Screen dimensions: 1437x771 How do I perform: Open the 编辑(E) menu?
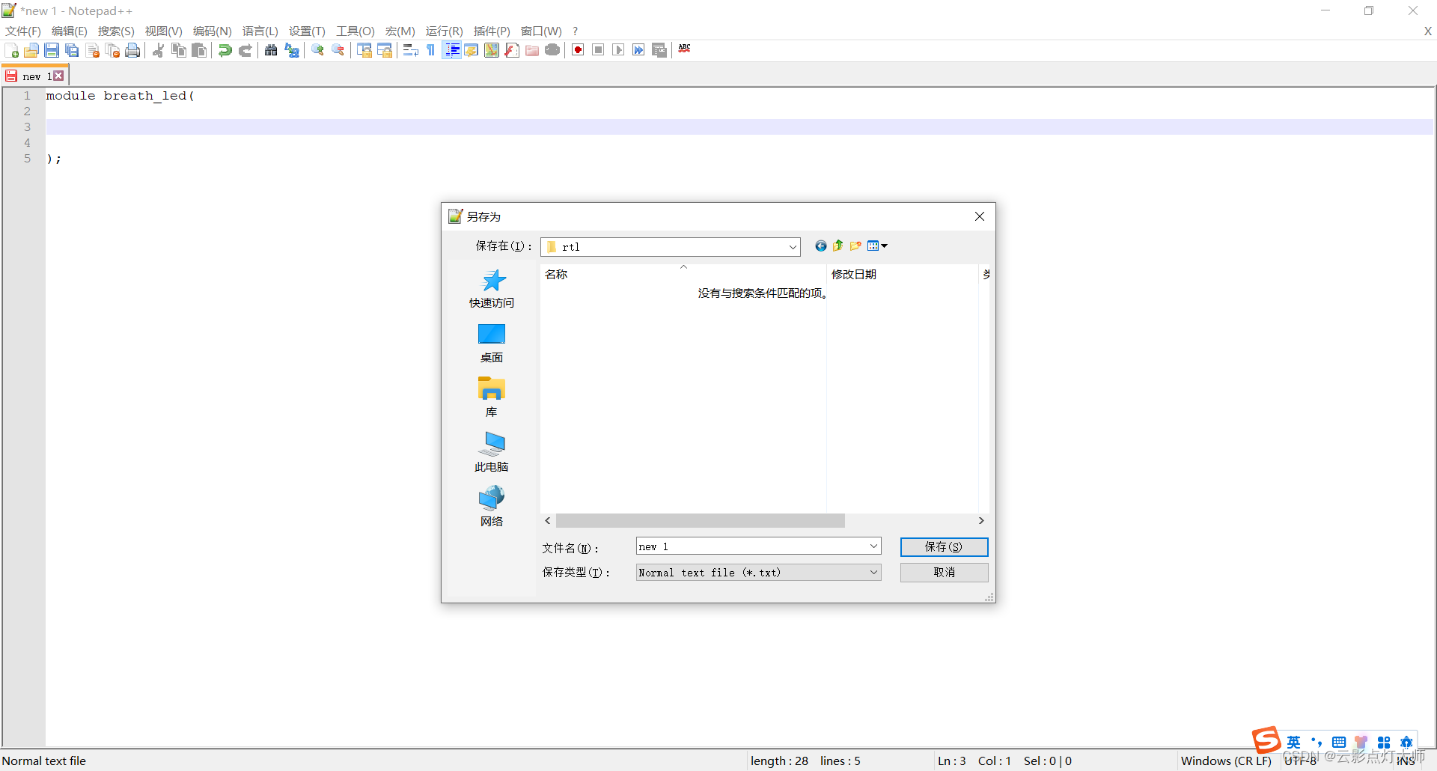[x=70, y=31]
